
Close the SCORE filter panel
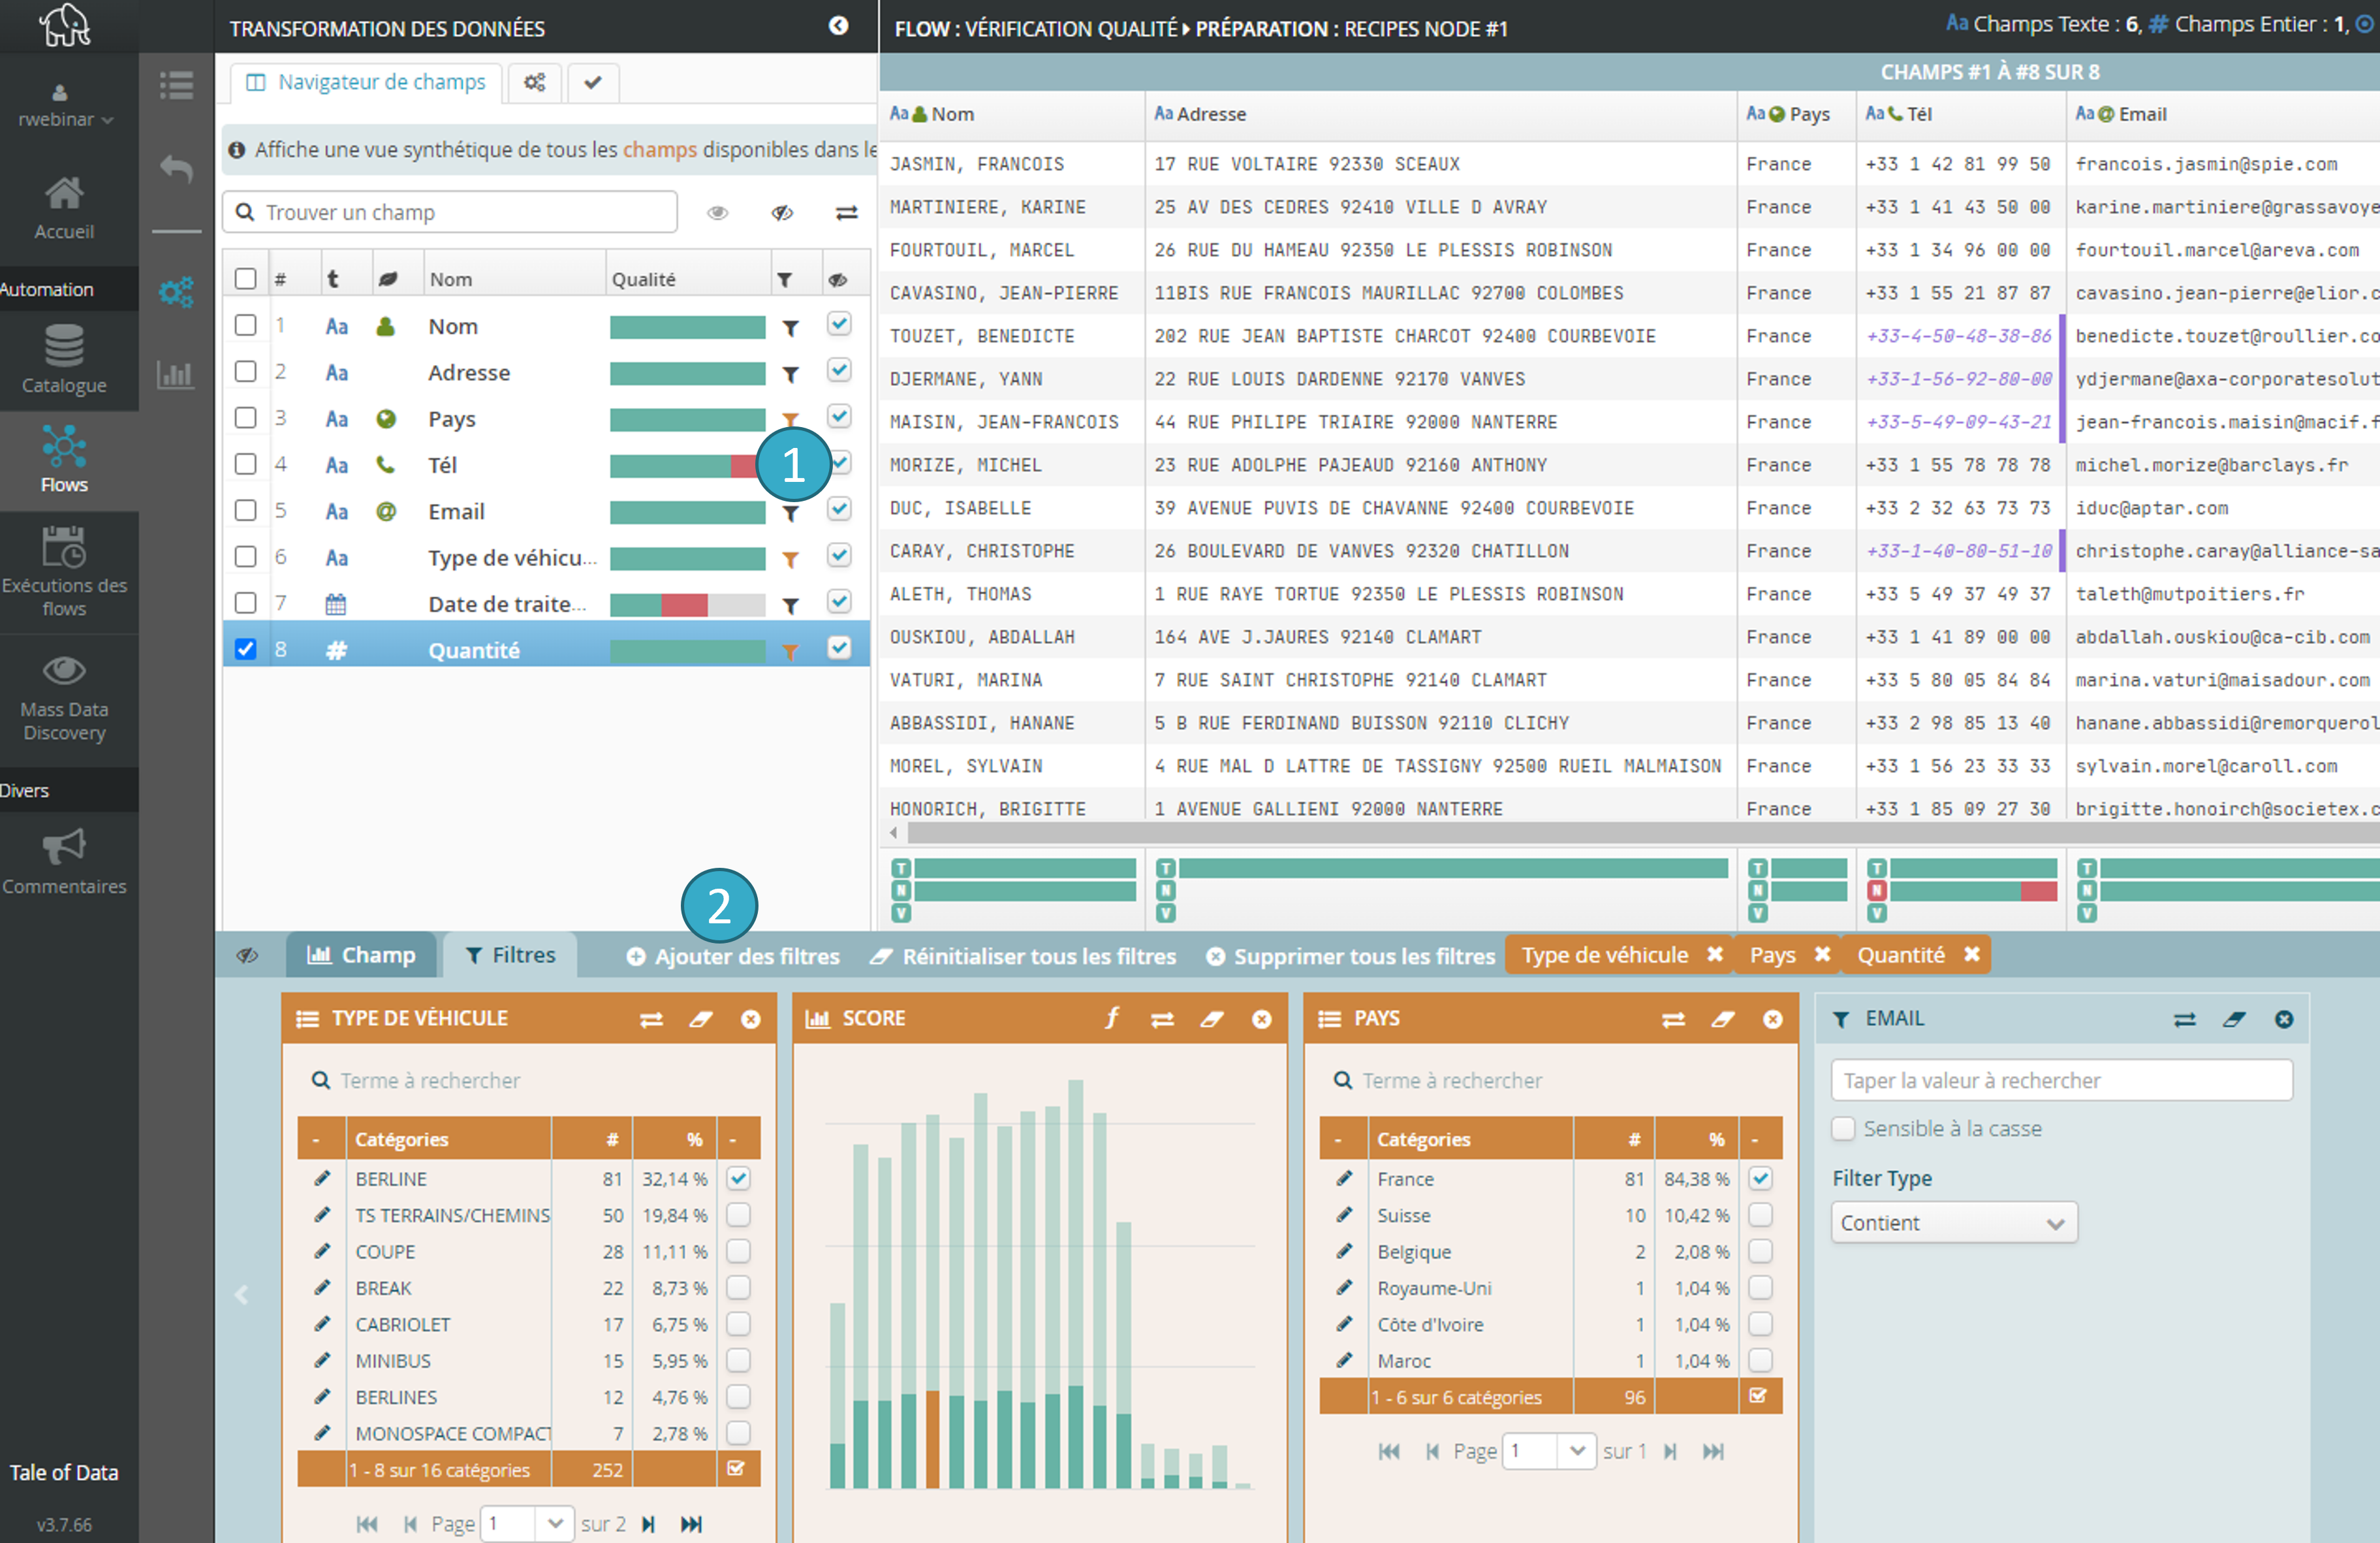tap(1262, 1019)
